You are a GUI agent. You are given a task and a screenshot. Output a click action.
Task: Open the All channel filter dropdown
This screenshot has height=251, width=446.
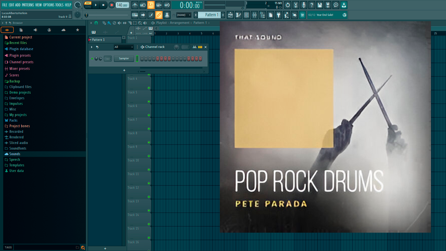tap(123, 47)
